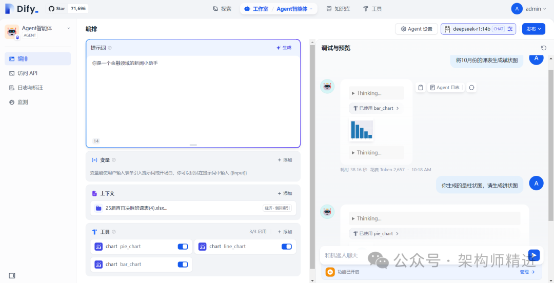554x283 pixels.
Task: Copy the first response with clipboard icon
Action: [x=421, y=88]
